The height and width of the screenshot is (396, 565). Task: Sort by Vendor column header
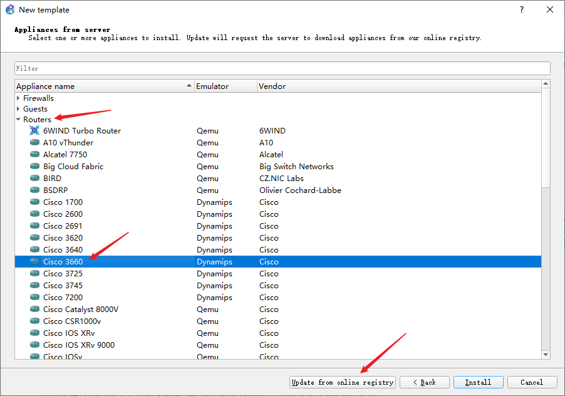click(x=399, y=86)
